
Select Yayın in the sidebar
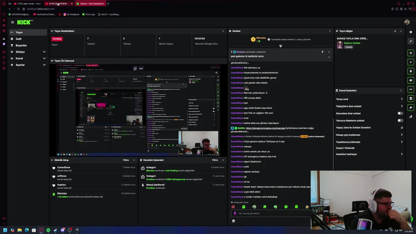point(28,32)
